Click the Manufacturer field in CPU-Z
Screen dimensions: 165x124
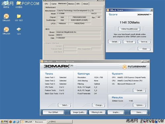79,11
